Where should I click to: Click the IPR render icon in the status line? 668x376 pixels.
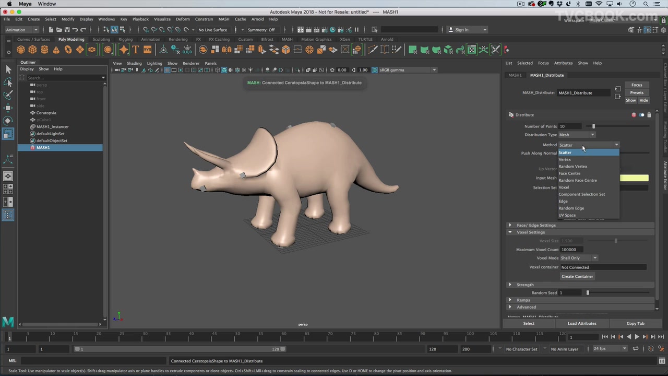point(318,30)
